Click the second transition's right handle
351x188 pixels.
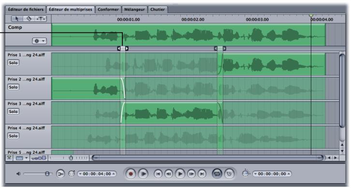coord(224,48)
